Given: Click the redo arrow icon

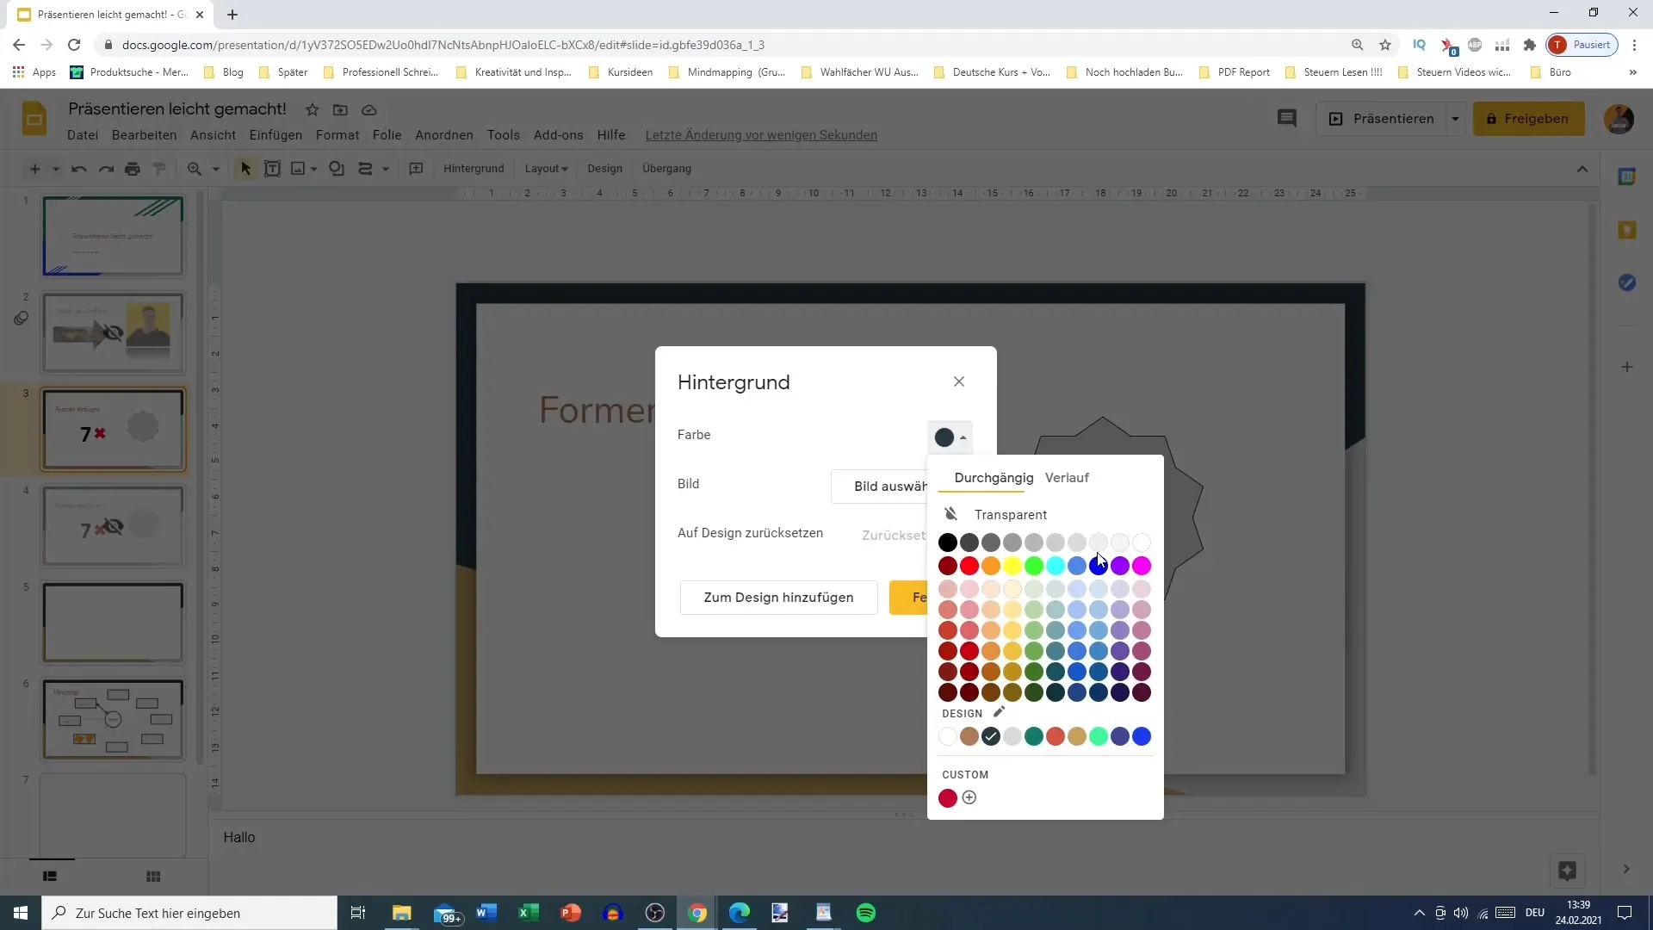Looking at the screenshot, I should (x=106, y=169).
